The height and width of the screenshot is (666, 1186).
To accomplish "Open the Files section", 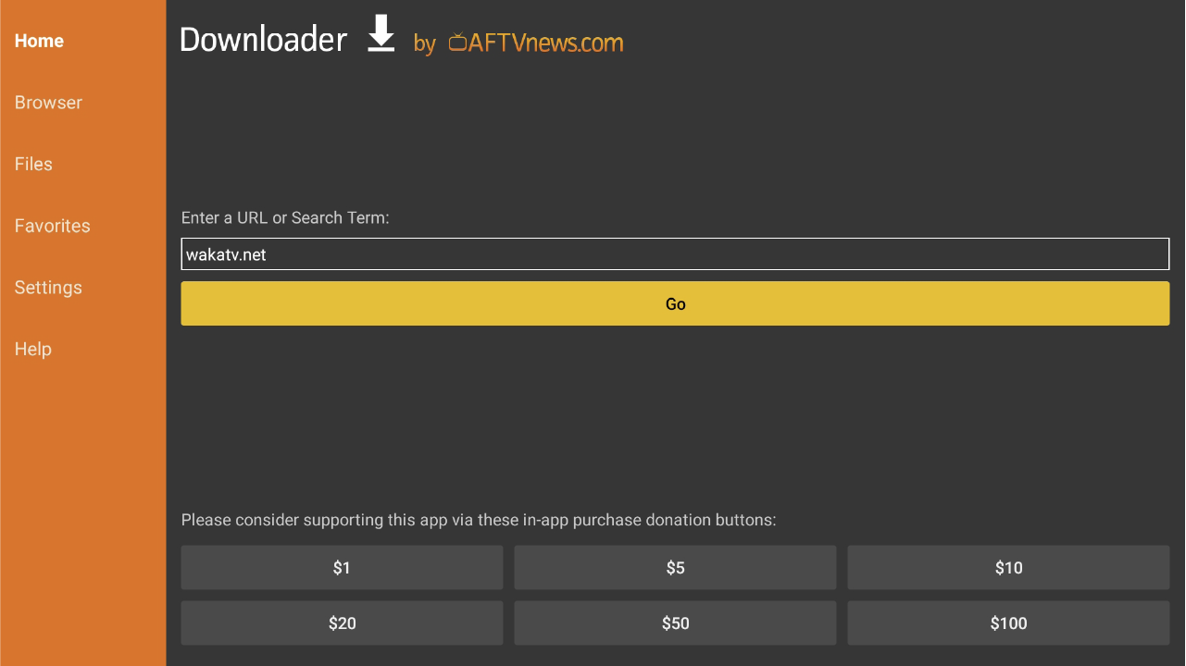I will pos(33,164).
